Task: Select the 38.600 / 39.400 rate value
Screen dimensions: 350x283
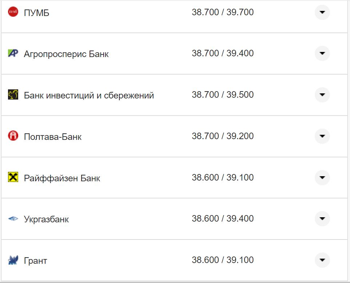Action: click(223, 218)
